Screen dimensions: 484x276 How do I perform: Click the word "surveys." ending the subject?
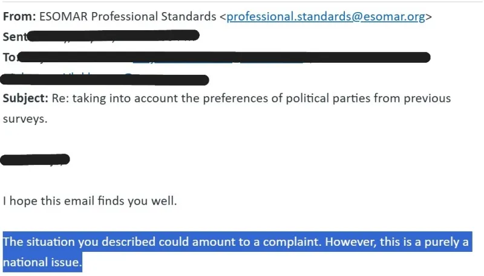[25, 118]
